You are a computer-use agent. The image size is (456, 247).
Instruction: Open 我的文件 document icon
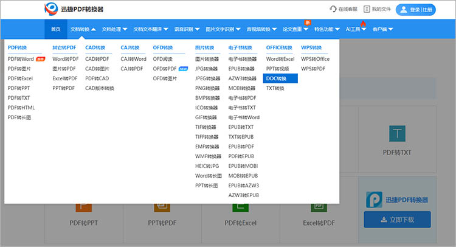(x=367, y=9)
